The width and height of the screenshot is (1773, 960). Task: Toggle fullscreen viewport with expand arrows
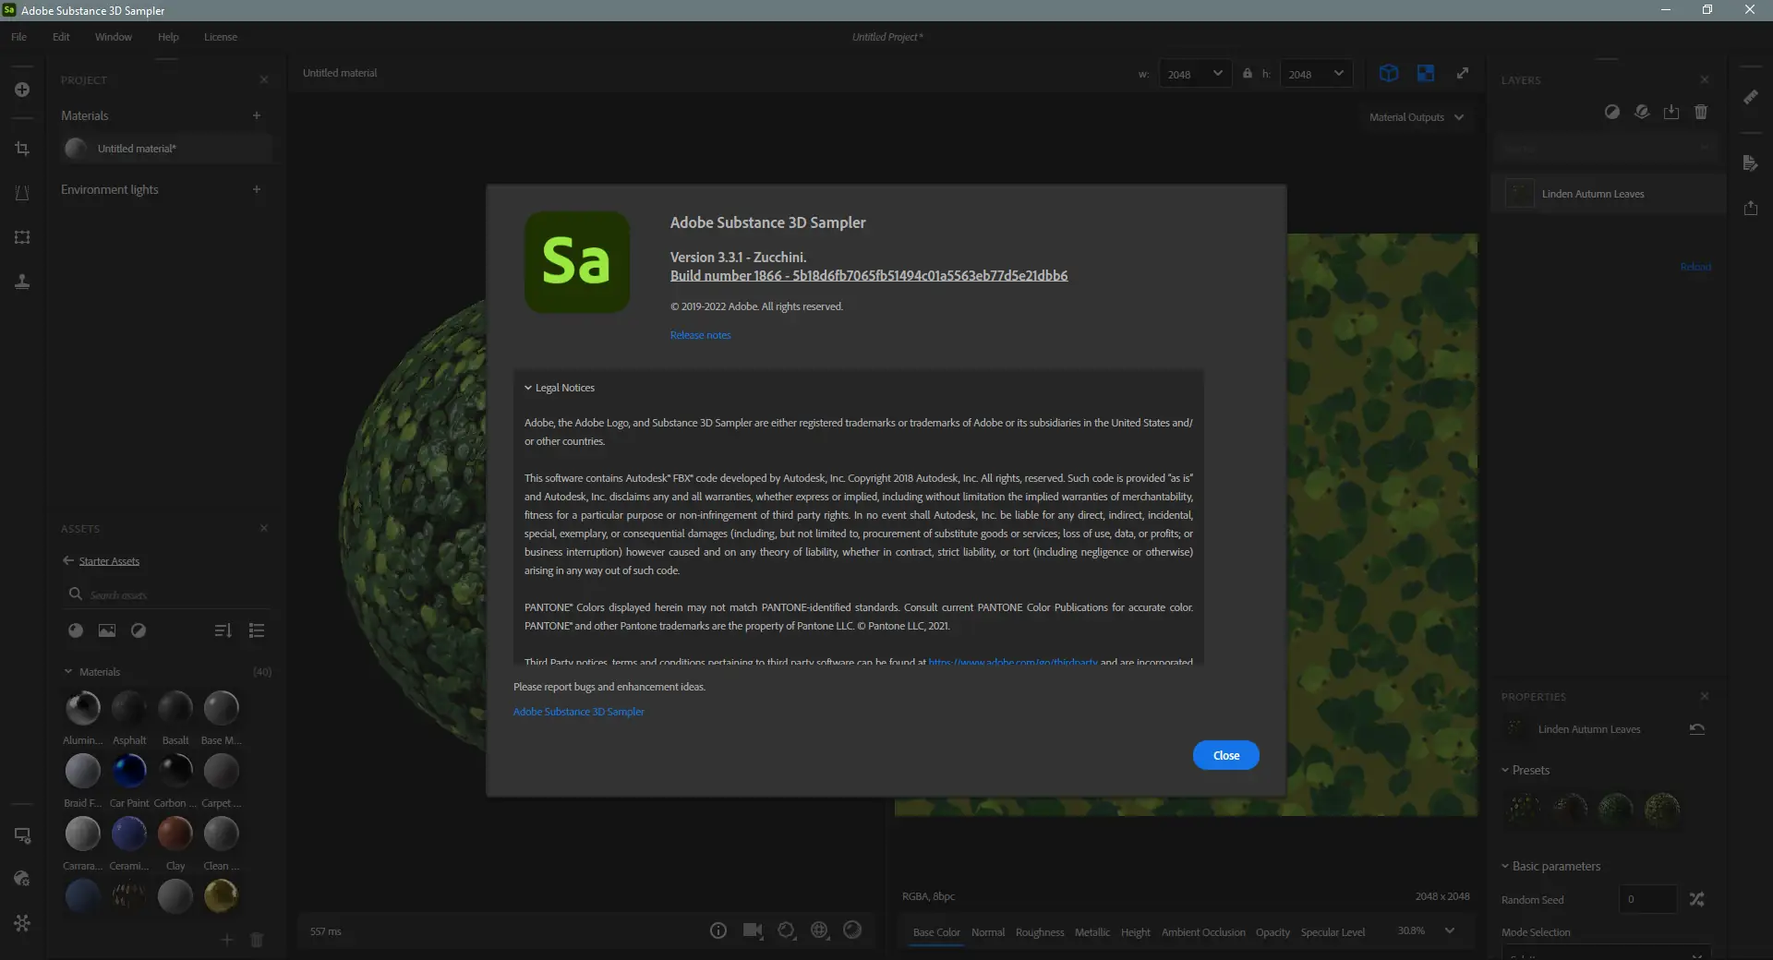(1463, 73)
